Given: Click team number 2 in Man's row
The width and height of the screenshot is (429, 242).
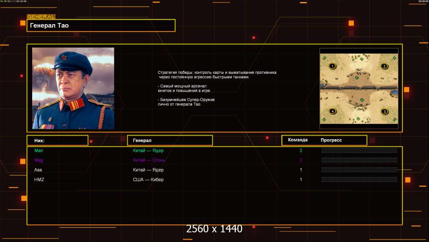Looking at the screenshot, I should coord(301,150).
